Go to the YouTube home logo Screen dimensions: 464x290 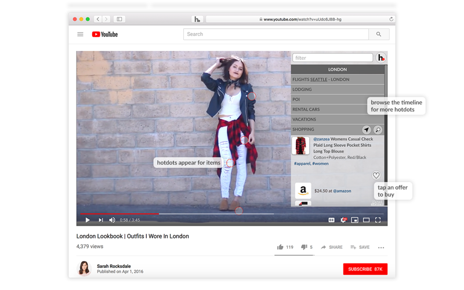105,34
